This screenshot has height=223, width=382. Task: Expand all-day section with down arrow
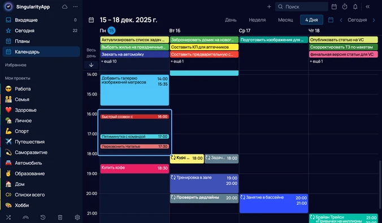pyautogui.click(x=92, y=65)
